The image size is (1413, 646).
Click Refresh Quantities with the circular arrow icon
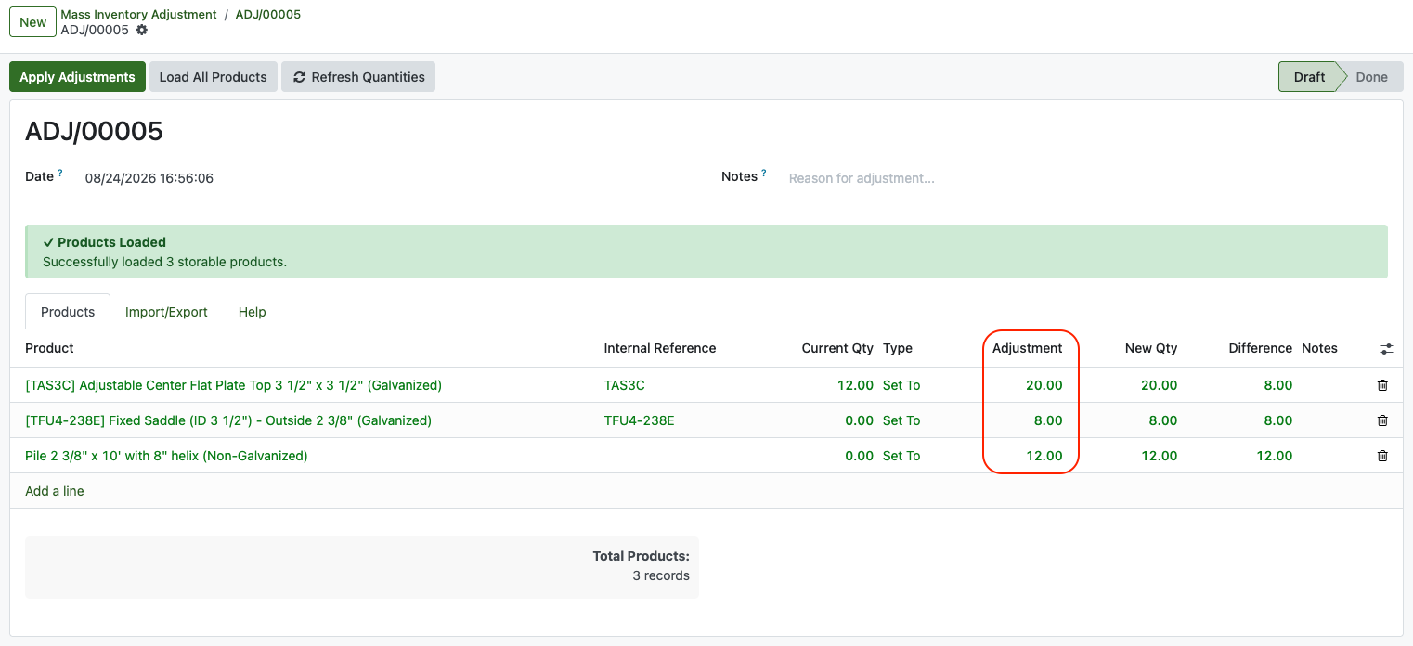(358, 77)
